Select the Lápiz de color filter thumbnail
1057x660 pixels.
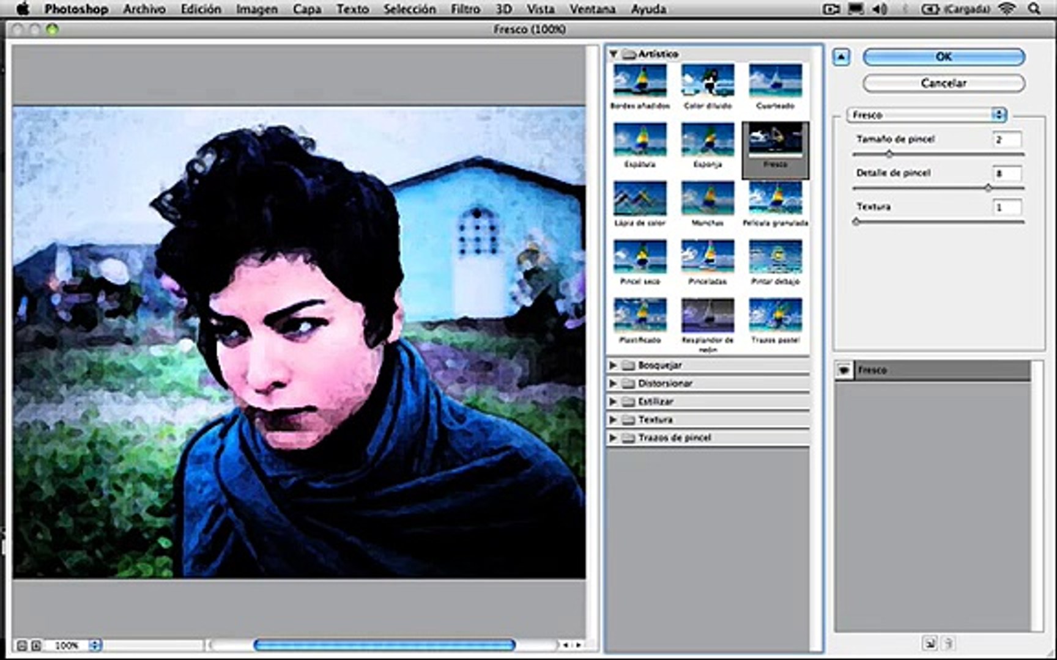(640, 198)
